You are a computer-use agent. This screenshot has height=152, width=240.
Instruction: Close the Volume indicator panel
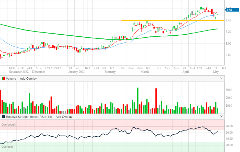pyautogui.click(x=222, y=78)
